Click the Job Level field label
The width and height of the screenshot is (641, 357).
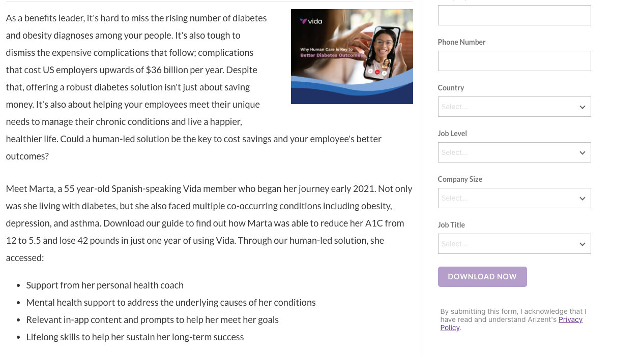452,134
